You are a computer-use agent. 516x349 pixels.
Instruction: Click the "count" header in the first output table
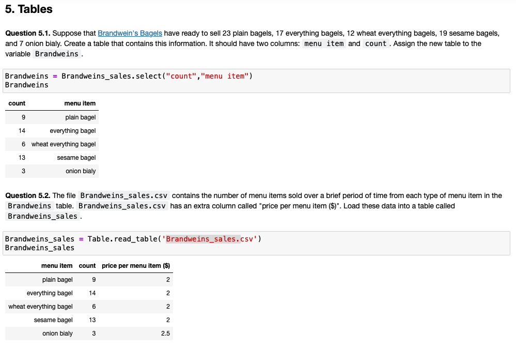pyautogui.click(x=17, y=103)
